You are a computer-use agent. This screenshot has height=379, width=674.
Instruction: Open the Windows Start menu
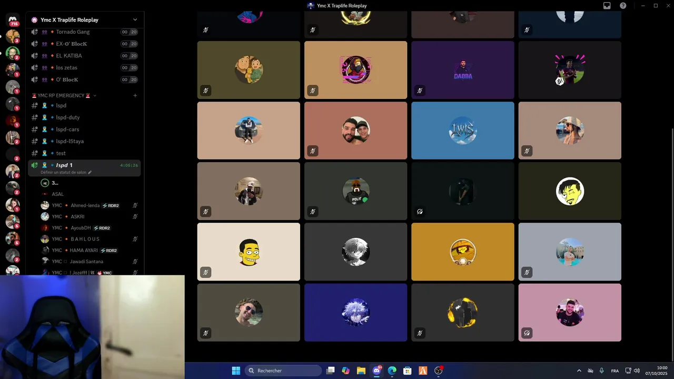(x=236, y=371)
